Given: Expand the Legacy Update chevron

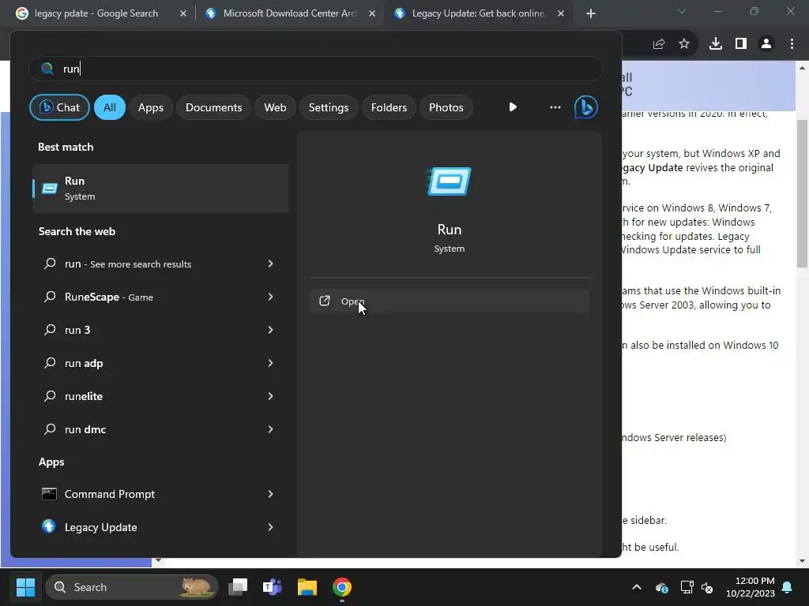Looking at the screenshot, I should click(x=270, y=527).
